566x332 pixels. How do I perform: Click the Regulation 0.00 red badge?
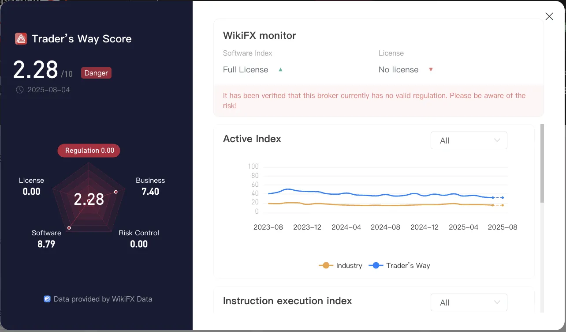[x=89, y=151]
